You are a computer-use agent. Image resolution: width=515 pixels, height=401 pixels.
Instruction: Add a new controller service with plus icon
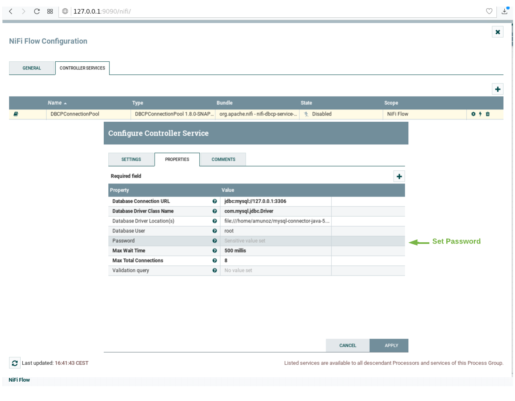[498, 89]
